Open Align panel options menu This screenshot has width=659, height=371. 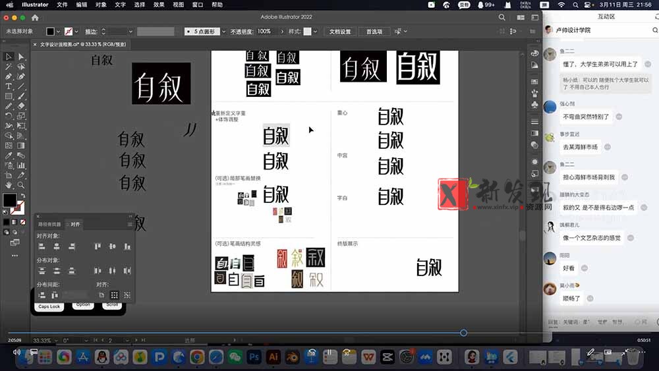[129, 224]
